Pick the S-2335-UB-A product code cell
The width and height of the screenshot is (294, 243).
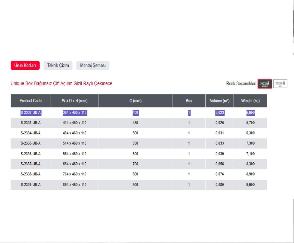click(x=30, y=143)
